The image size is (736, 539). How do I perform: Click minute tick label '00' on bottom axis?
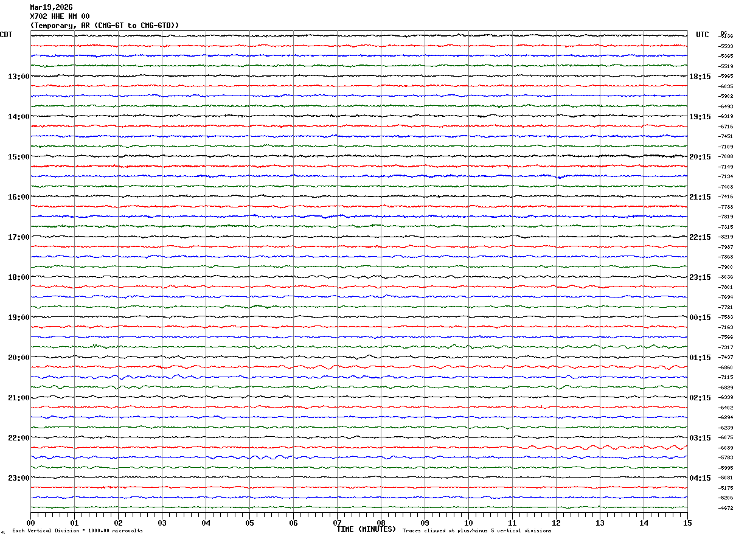click(30, 523)
